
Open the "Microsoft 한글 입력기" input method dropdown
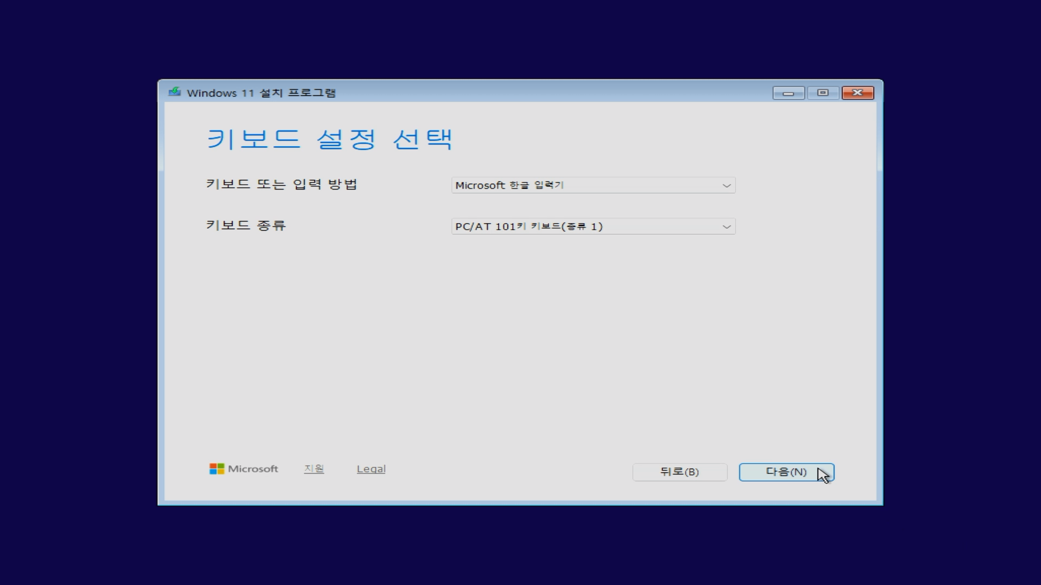point(593,185)
